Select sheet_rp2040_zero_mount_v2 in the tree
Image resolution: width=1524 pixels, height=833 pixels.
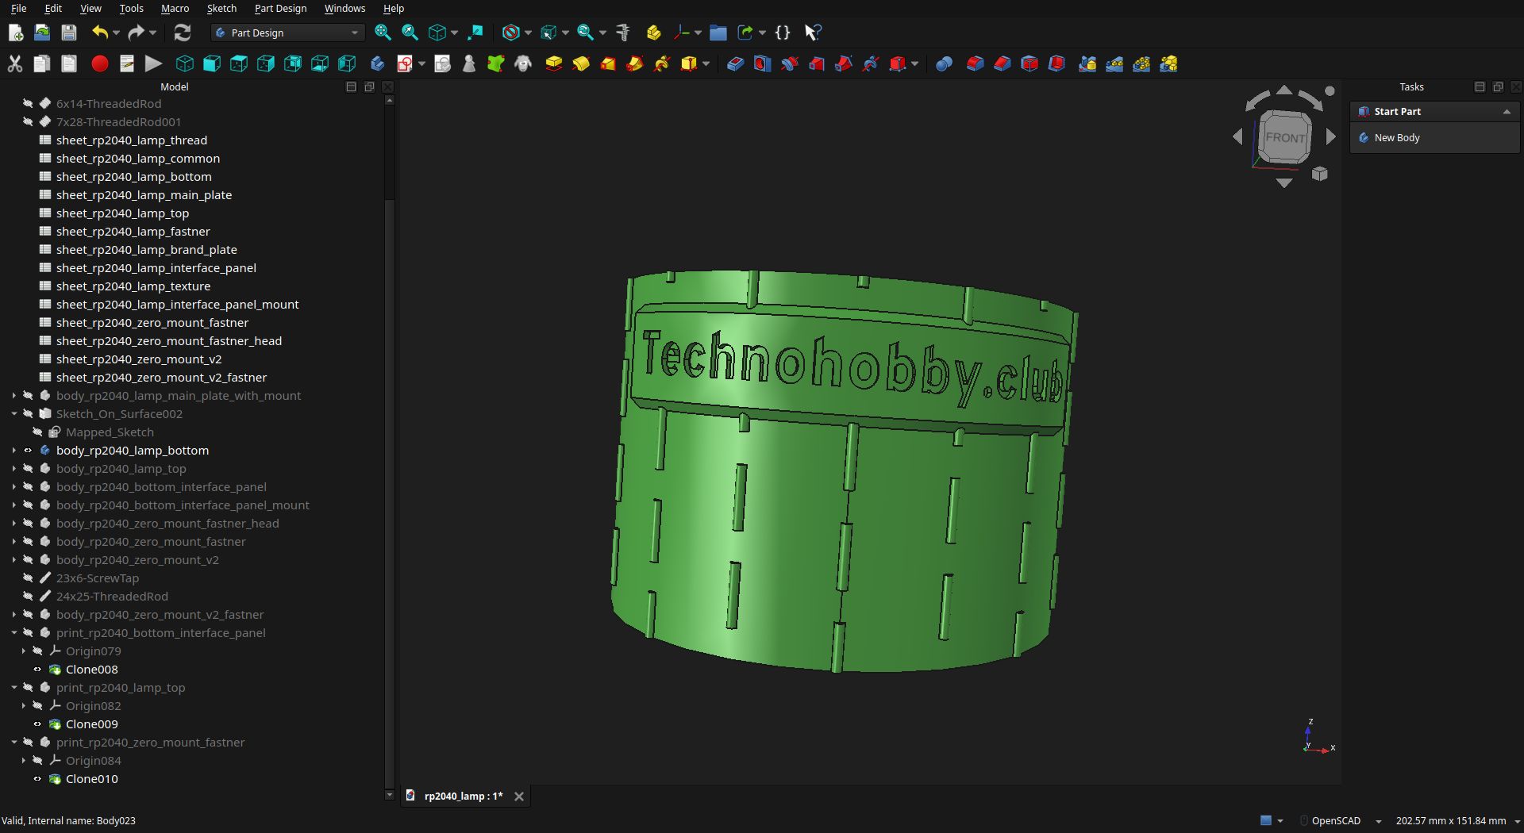(x=139, y=359)
